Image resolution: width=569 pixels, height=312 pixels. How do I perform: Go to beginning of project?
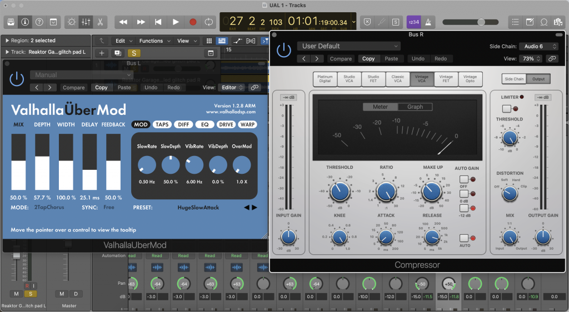(158, 22)
